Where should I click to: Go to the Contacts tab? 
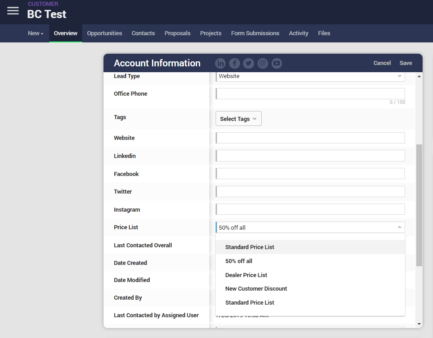pyautogui.click(x=143, y=33)
